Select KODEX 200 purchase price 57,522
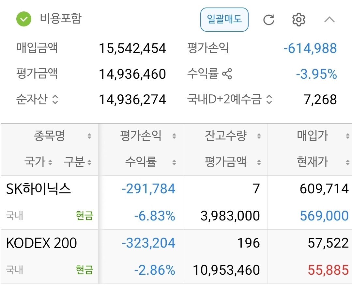 pyautogui.click(x=328, y=243)
